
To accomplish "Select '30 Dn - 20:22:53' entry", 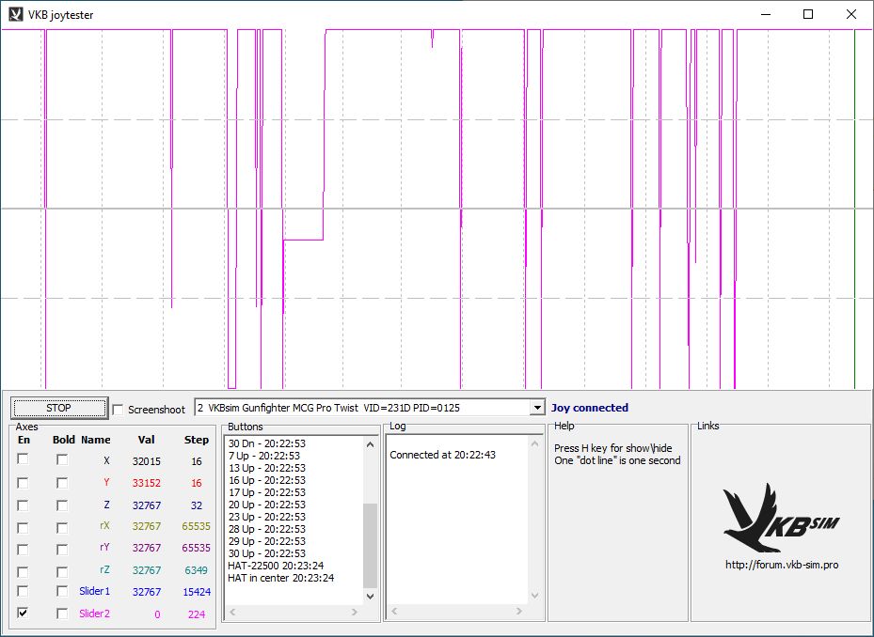I will 267,443.
